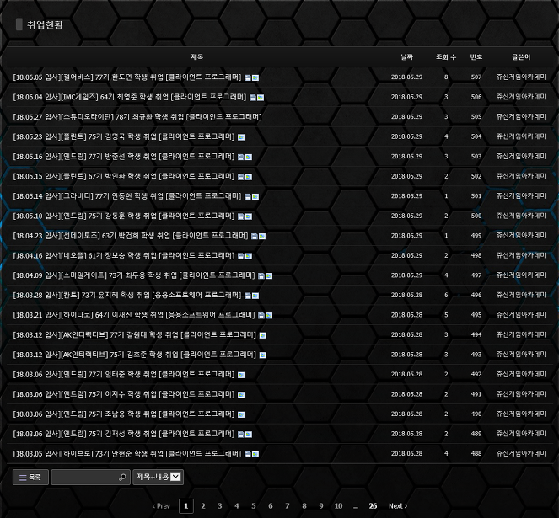Open post [18.03.21 입사][하이다코] 64기 이재진

134,315
